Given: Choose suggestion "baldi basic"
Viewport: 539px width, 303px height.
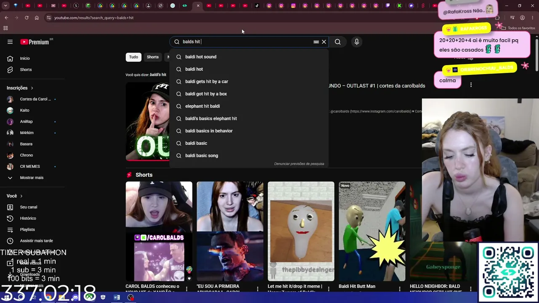Looking at the screenshot, I should click(x=249, y=143).
